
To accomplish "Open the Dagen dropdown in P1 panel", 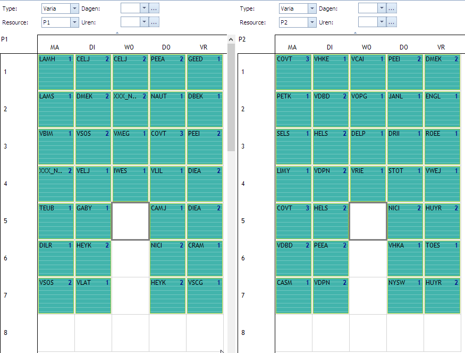I will tap(144, 9).
